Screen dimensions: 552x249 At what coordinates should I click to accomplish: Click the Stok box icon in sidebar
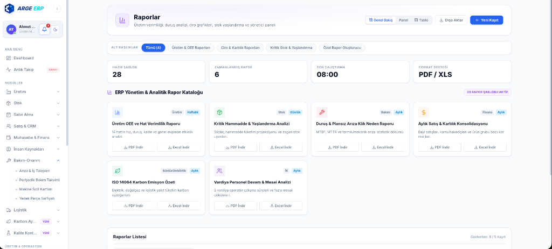tap(9, 103)
